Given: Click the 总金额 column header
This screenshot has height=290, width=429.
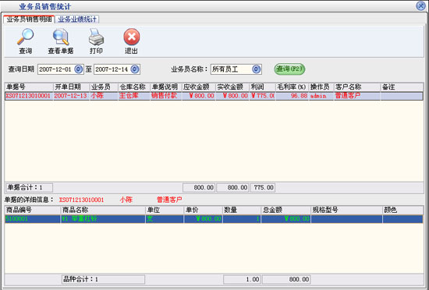Looking at the screenshot, I should (x=285, y=210).
